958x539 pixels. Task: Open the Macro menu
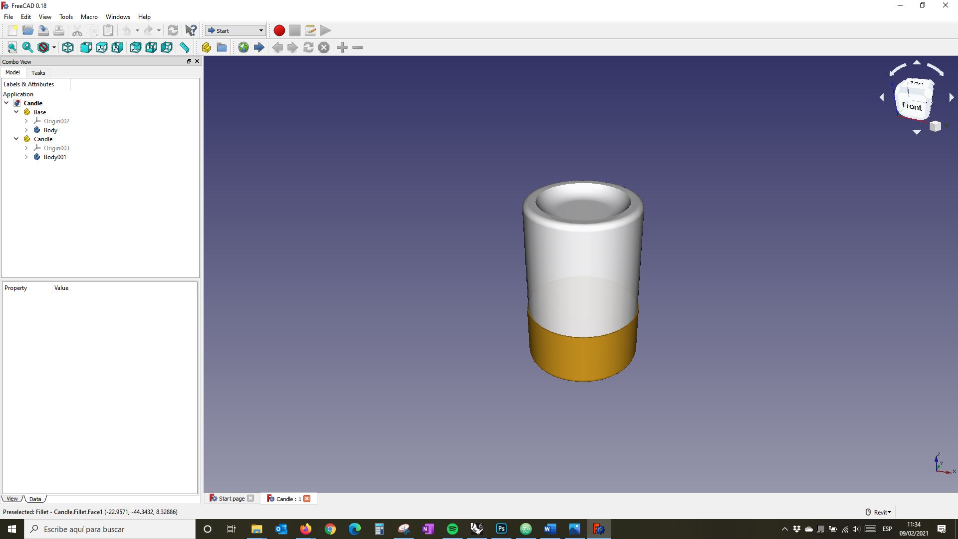88,16
